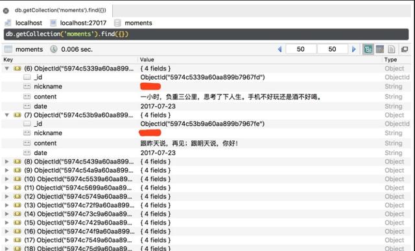Screen dimensions: 415x251
Task: Go to previous page of results
Action: (x=279, y=49)
